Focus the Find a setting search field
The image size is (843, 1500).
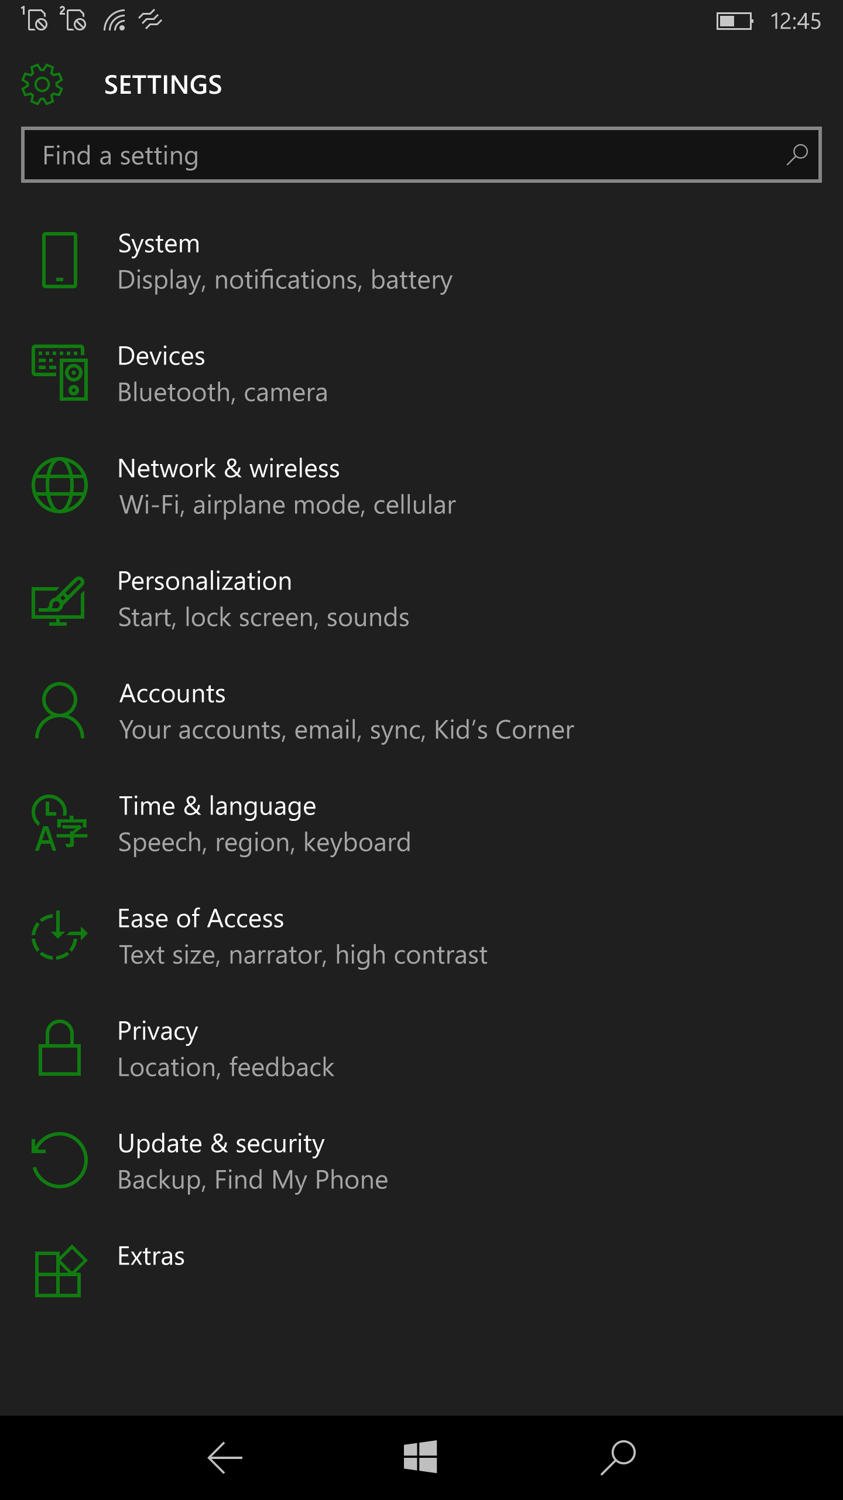click(421, 155)
